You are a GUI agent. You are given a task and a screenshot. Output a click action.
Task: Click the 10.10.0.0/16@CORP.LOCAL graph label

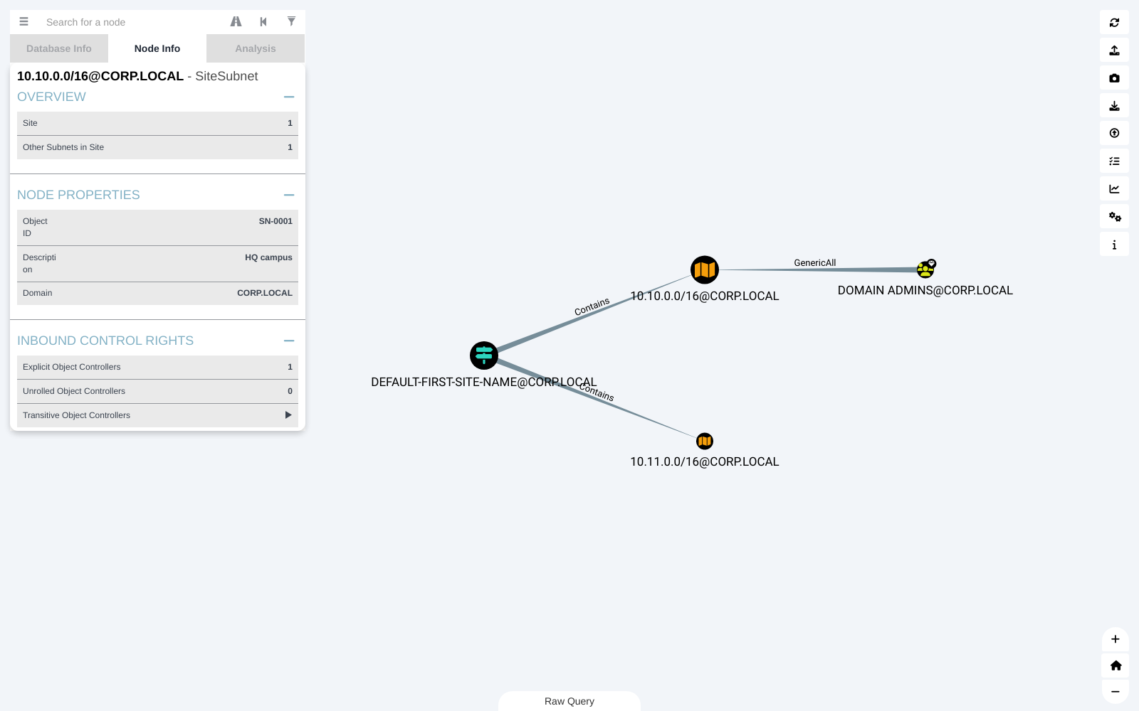pos(705,296)
